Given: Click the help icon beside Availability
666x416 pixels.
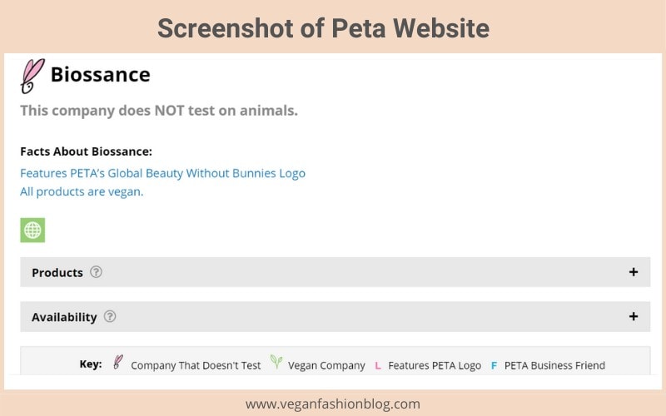Looking at the screenshot, I should tap(110, 316).
